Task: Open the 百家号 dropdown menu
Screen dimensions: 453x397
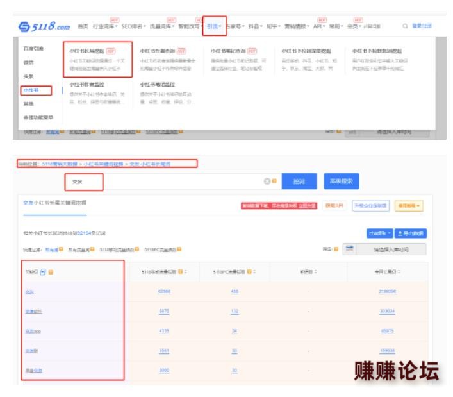Action: pyautogui.click(x=235, y=26)
